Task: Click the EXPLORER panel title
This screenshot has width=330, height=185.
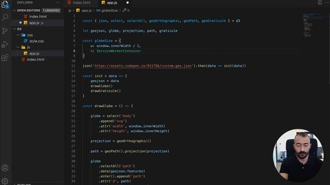Action: (x=25, y=3)
